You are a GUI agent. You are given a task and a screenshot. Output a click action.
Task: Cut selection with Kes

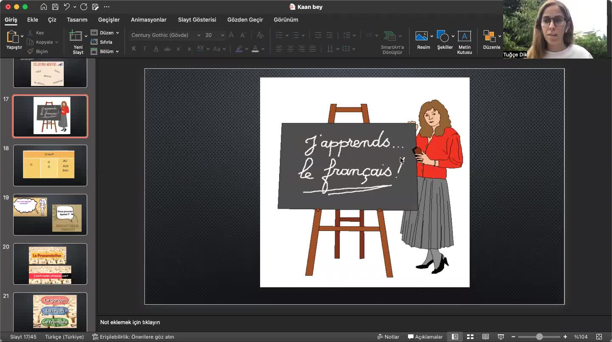(36, 33)
